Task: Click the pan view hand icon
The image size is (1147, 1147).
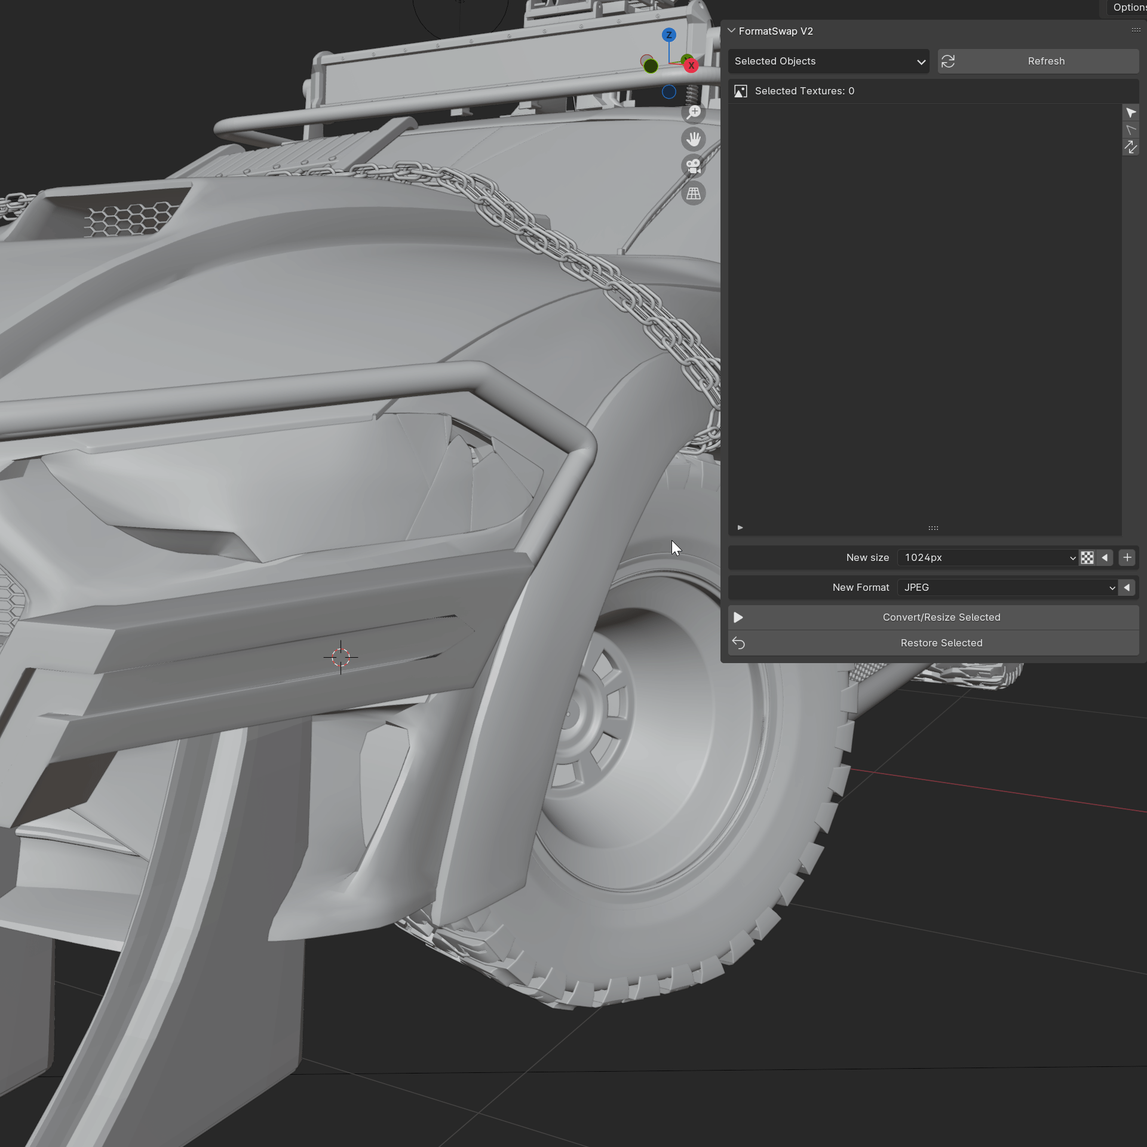Action: (694, 139)
